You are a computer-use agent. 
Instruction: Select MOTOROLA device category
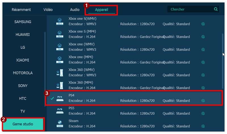point(23,73)
